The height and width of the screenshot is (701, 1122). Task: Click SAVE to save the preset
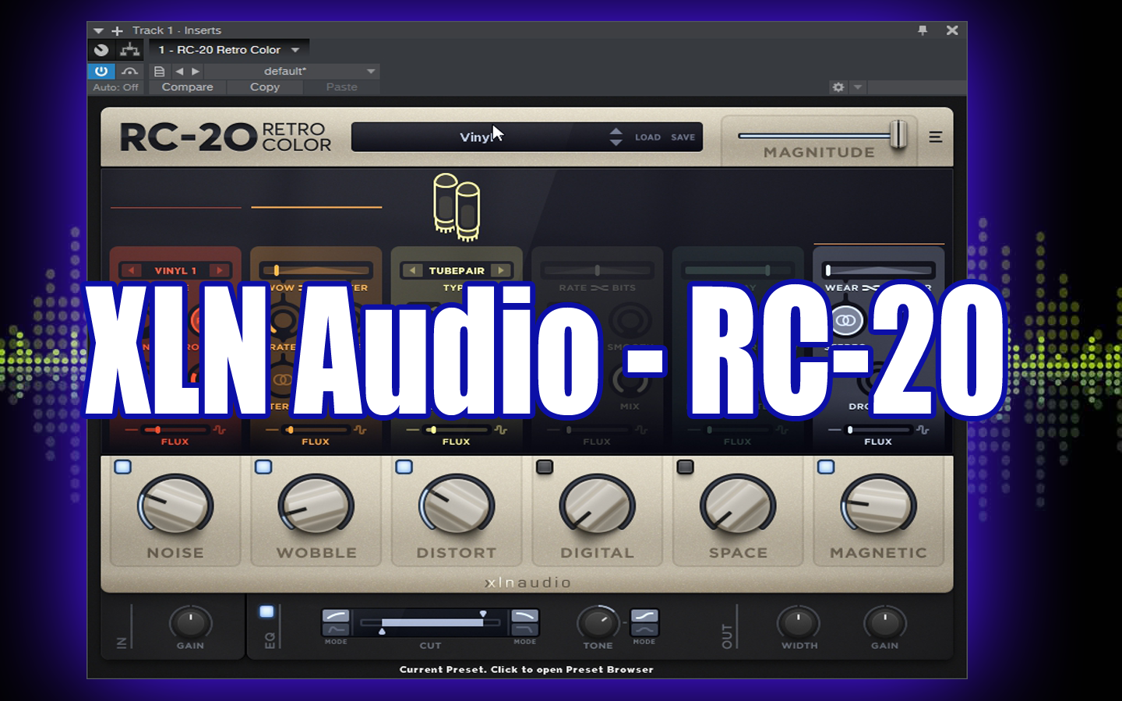click(x=683, y=137)
